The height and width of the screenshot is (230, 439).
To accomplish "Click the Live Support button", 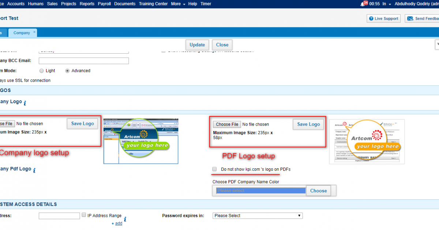I will (x=383, y=19).
